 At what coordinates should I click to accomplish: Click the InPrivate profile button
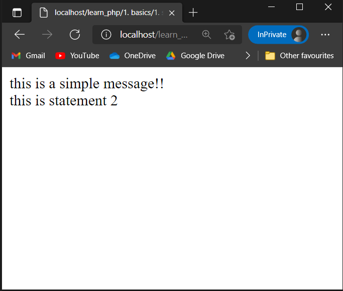pos(278,35)
